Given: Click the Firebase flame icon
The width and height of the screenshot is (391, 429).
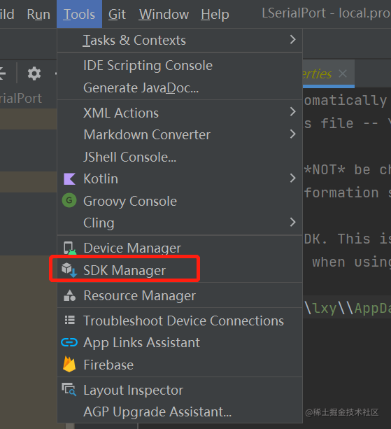Looking at the screenshot, I should pos(69,364).
